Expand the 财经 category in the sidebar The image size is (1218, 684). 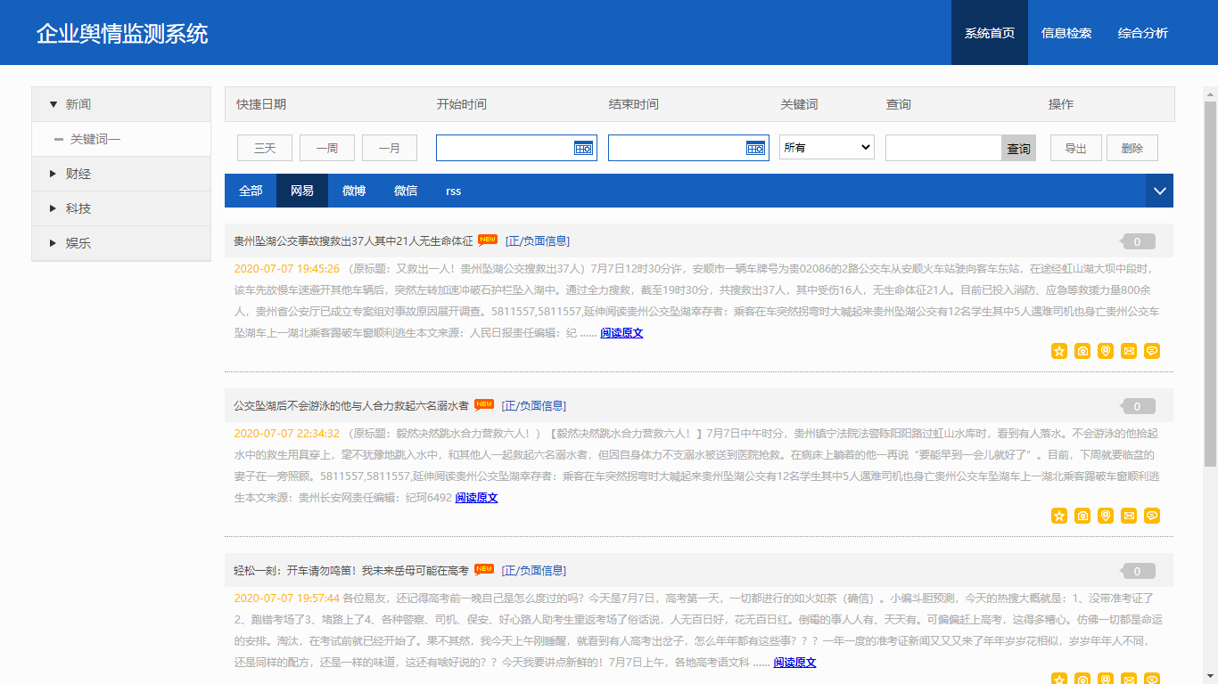(x=78, y=174)
